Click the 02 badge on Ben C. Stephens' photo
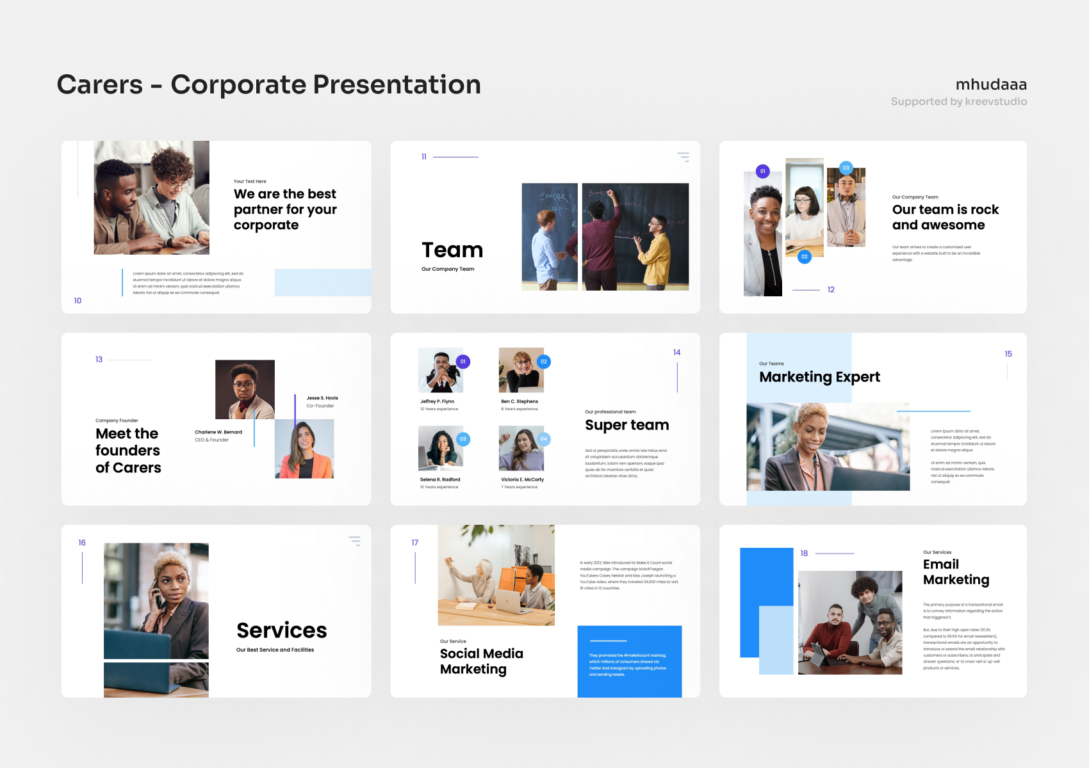 click(x=543, y=361)
